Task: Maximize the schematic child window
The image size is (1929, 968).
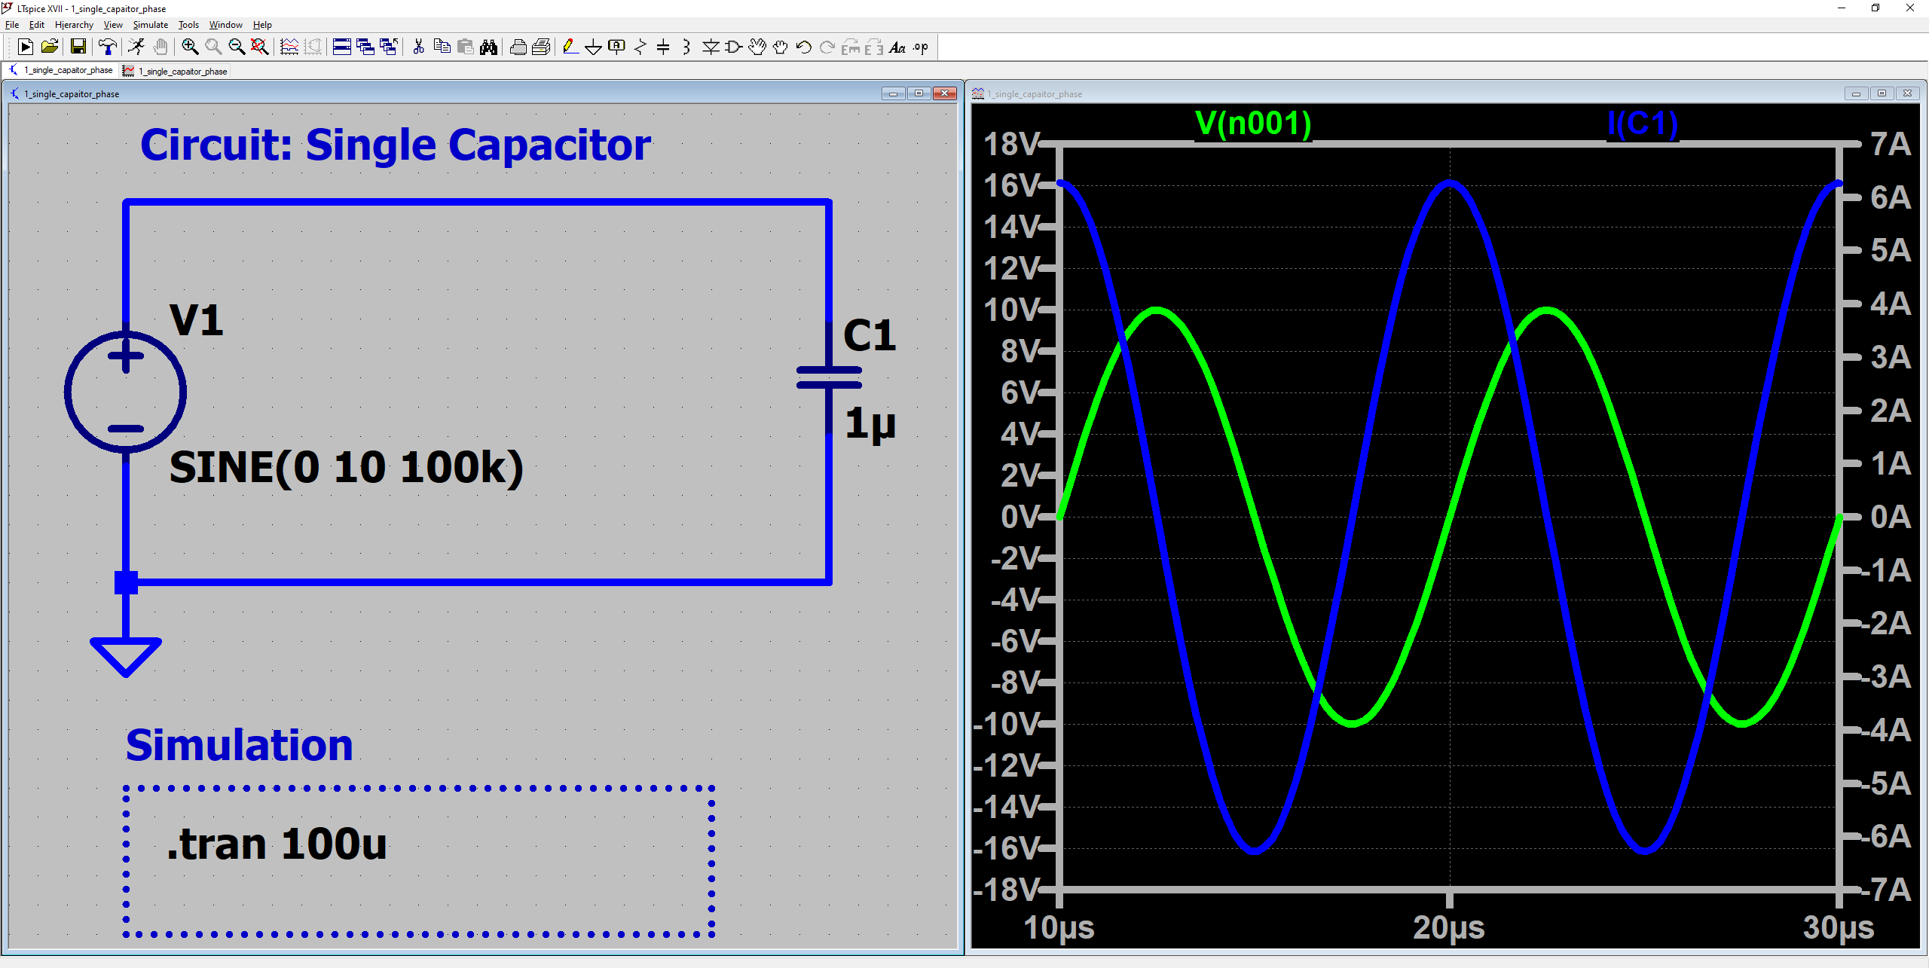Action: click(919, 93)
